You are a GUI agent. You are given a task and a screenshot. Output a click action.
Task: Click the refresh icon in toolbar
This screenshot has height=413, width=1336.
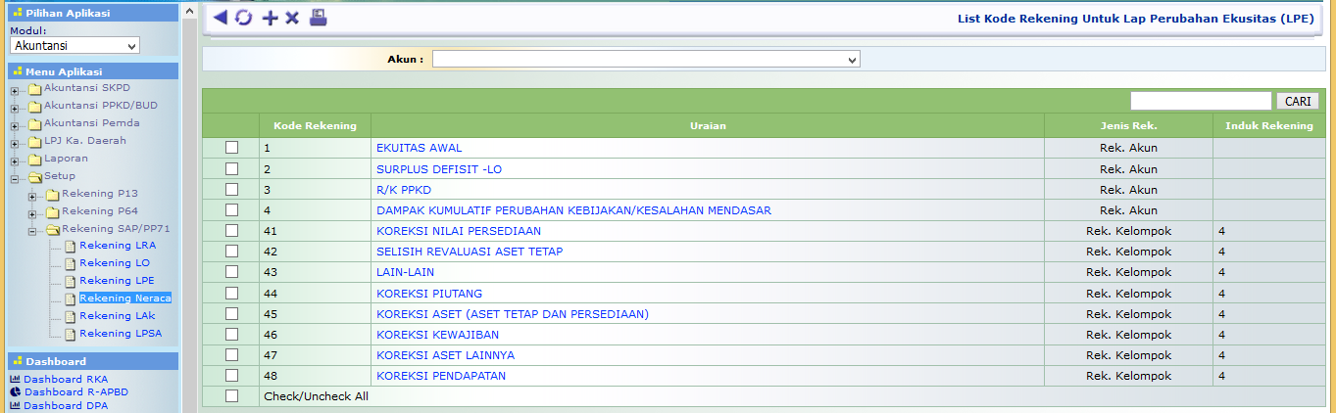[243, 18]
